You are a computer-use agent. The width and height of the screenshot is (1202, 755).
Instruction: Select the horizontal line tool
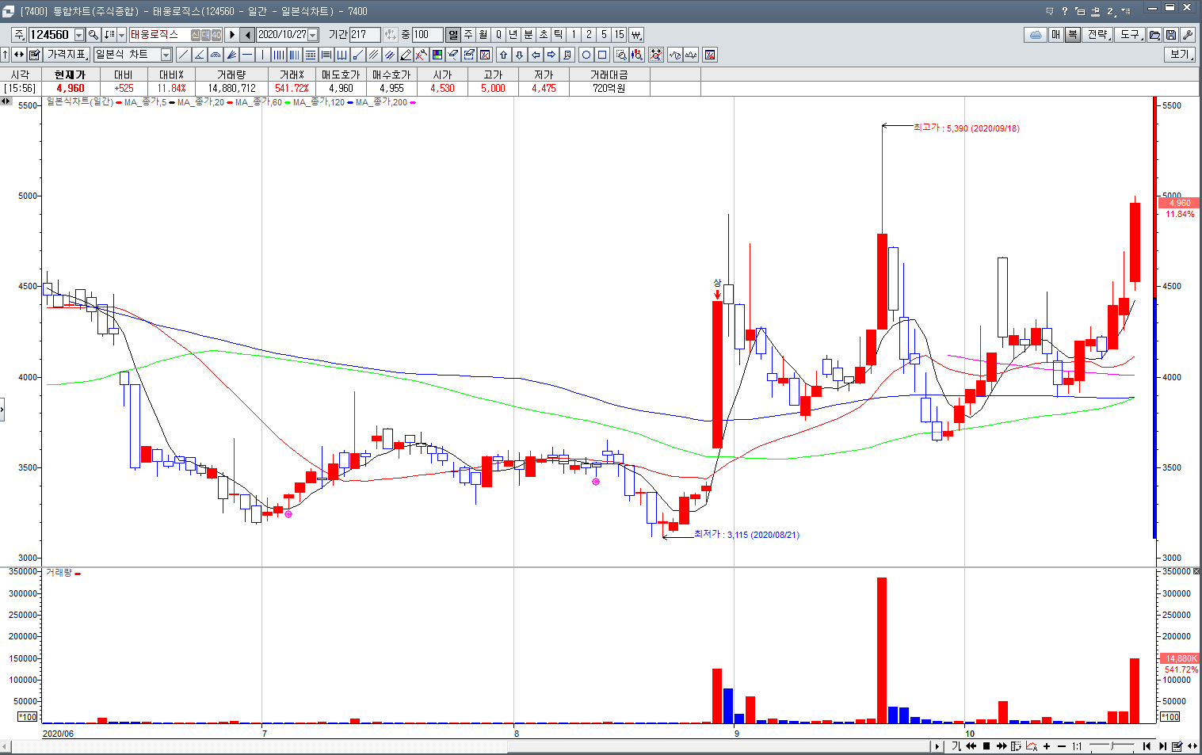click(247, 55)
